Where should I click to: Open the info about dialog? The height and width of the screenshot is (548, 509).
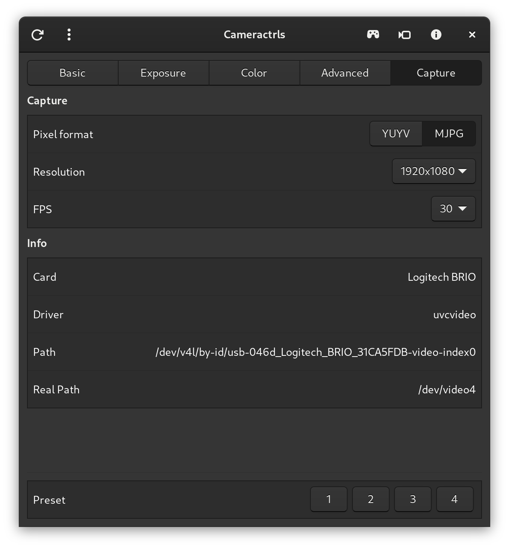click(436, 35)
